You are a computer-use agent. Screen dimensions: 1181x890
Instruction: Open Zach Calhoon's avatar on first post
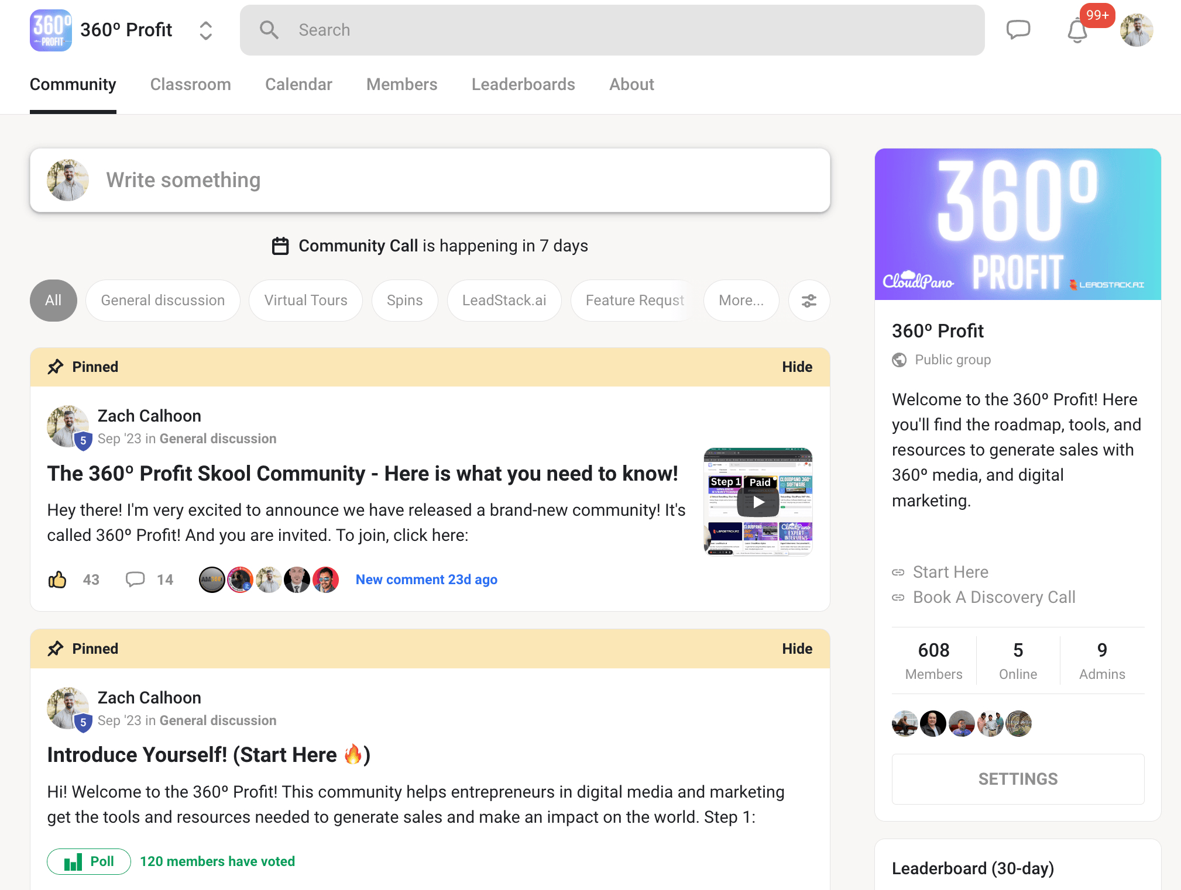coord(68,427)
